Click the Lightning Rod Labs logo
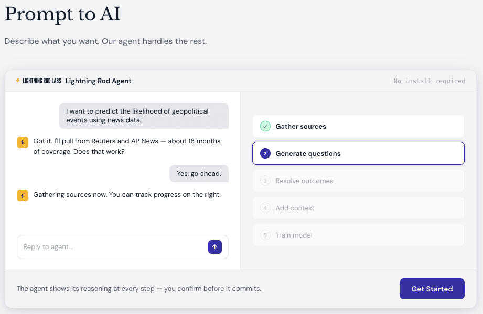The image size is (483, 314). tap(38, 81)
